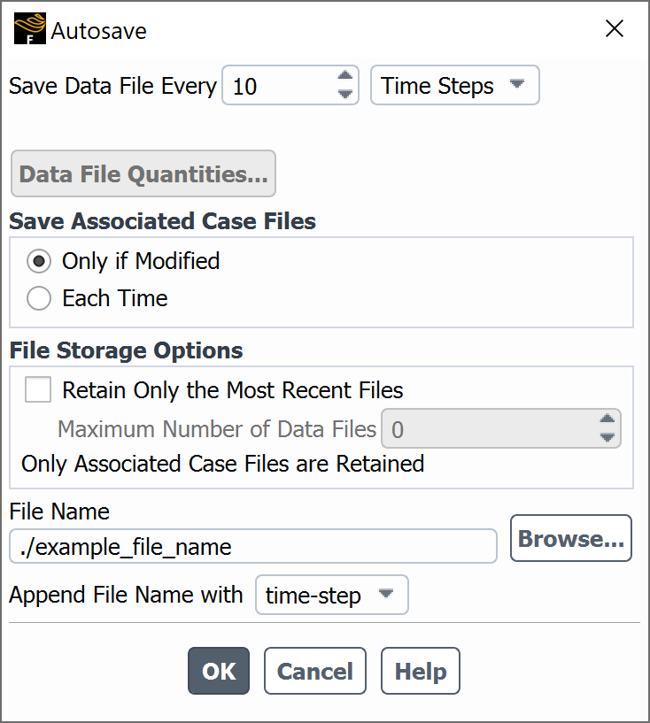Close the Autosave dialog
This screenshot has width=650, height=723.
615,28
